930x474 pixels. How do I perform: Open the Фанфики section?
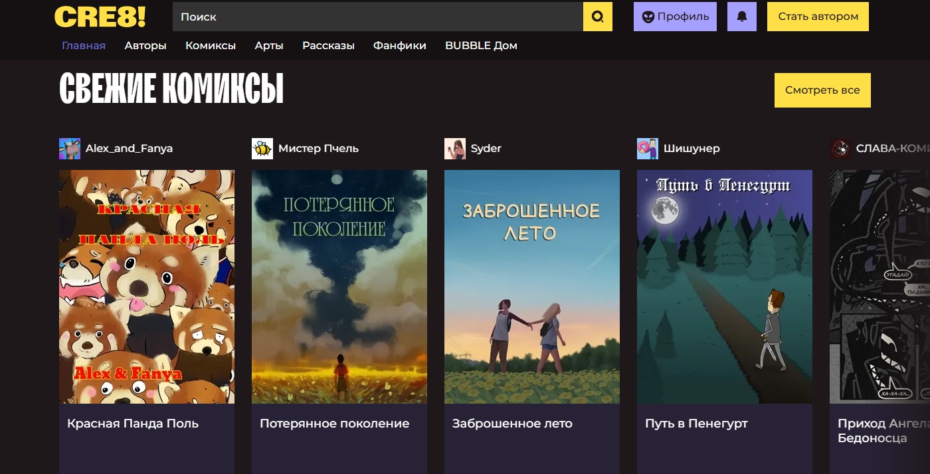[400, 46]
